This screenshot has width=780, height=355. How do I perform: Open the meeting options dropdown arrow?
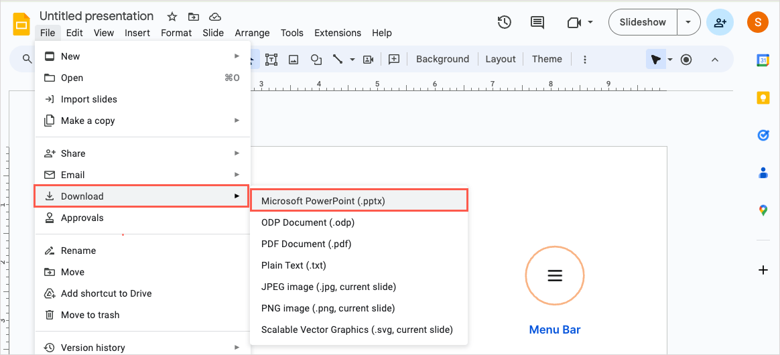[x=590, y=22]
